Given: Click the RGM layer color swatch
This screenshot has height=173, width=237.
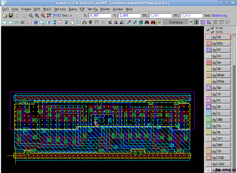Looking at the screenshot, I should (209, 44).
